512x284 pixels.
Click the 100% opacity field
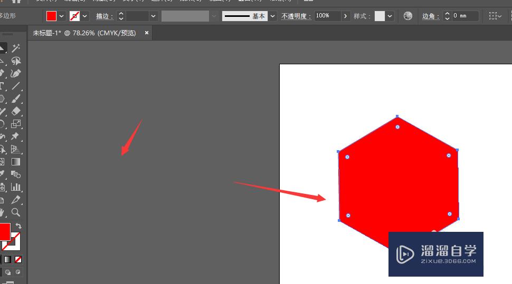[x=327, y=16]
